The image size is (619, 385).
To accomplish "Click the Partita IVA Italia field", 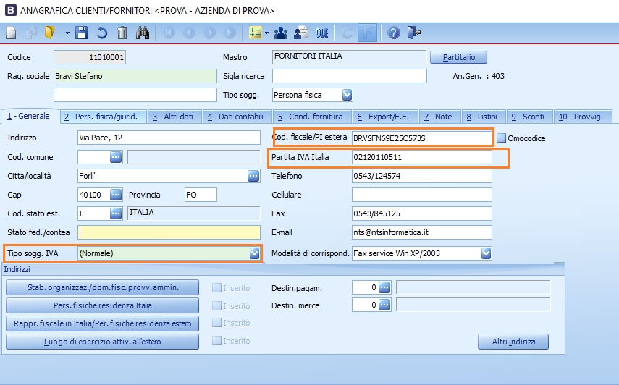I will coord(421,157).
